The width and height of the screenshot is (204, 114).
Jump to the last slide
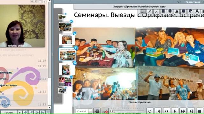tap(191, 111)
